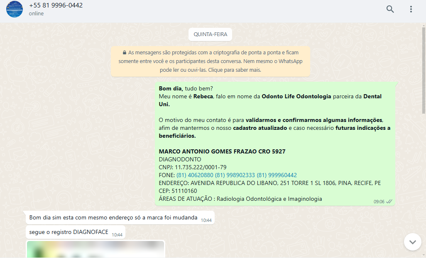
Task: Click the lock icon in encryption notice
Action: (x=125, y=53)
